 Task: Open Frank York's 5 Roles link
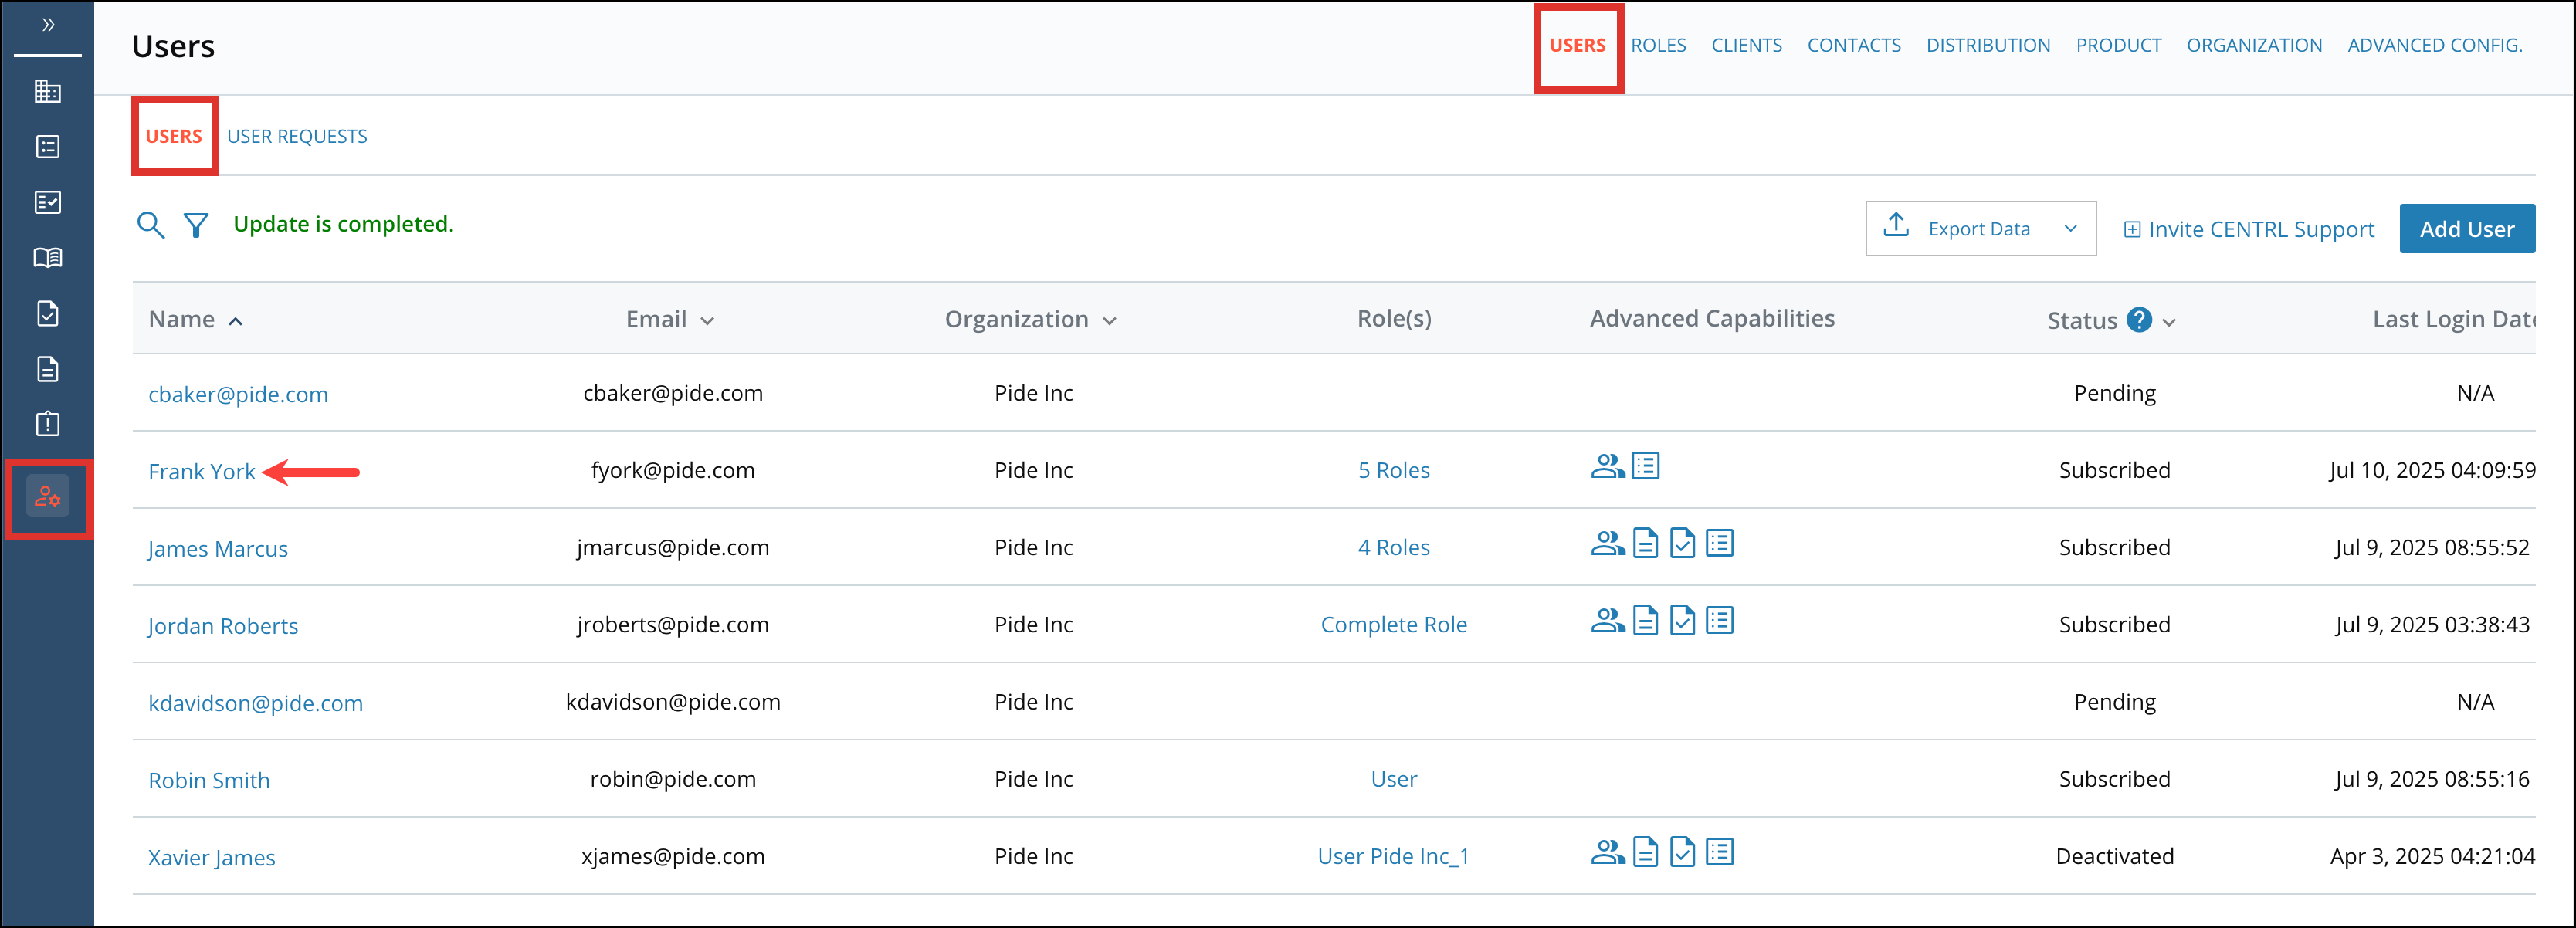pos(1393,470)
